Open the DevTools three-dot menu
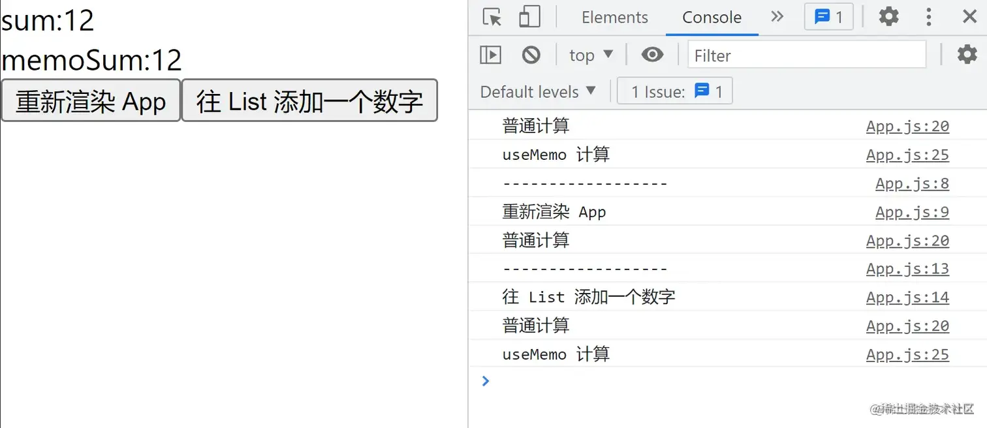The height and width of the screenshot is (428, 987). [928, 17]
